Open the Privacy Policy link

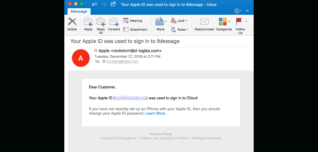pyautogui.click(x=160, y=134)
